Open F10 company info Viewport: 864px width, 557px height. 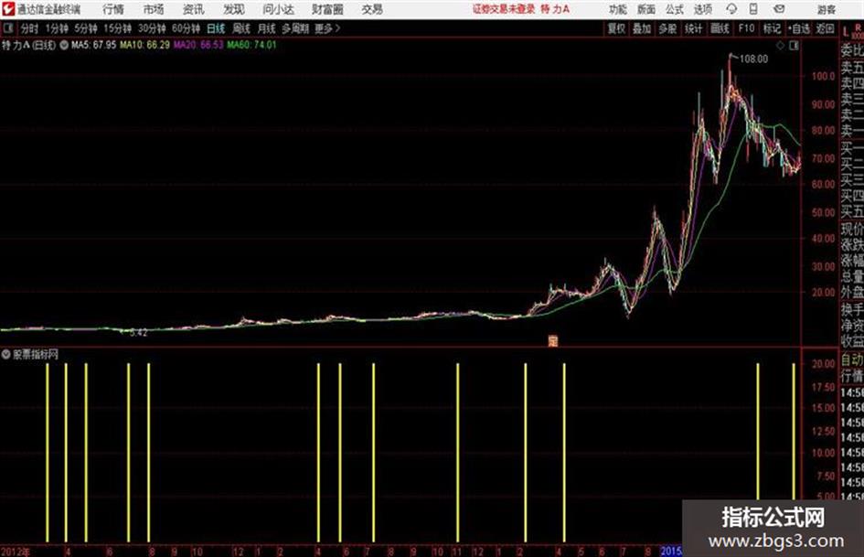747,28
